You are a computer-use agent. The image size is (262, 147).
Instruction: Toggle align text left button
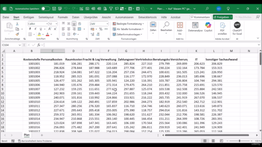pyautogui.click(x=63, y=29)
